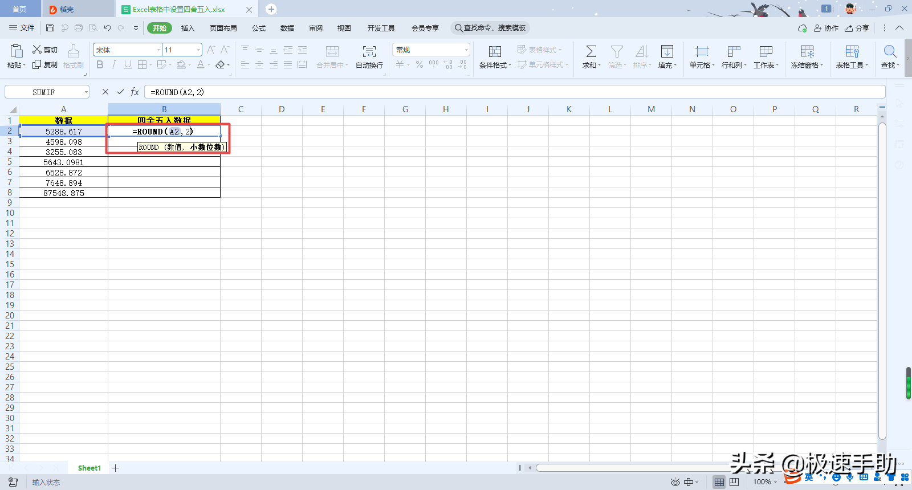The height and width of the screenshot is (490, 912).
Task: Click the 首页 Home tab button
Action: (x=19, y=9)
